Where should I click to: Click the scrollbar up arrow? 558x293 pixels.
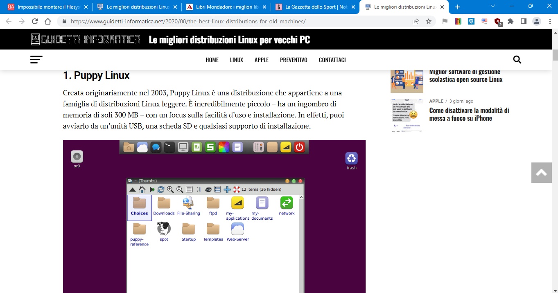[555, 32]
